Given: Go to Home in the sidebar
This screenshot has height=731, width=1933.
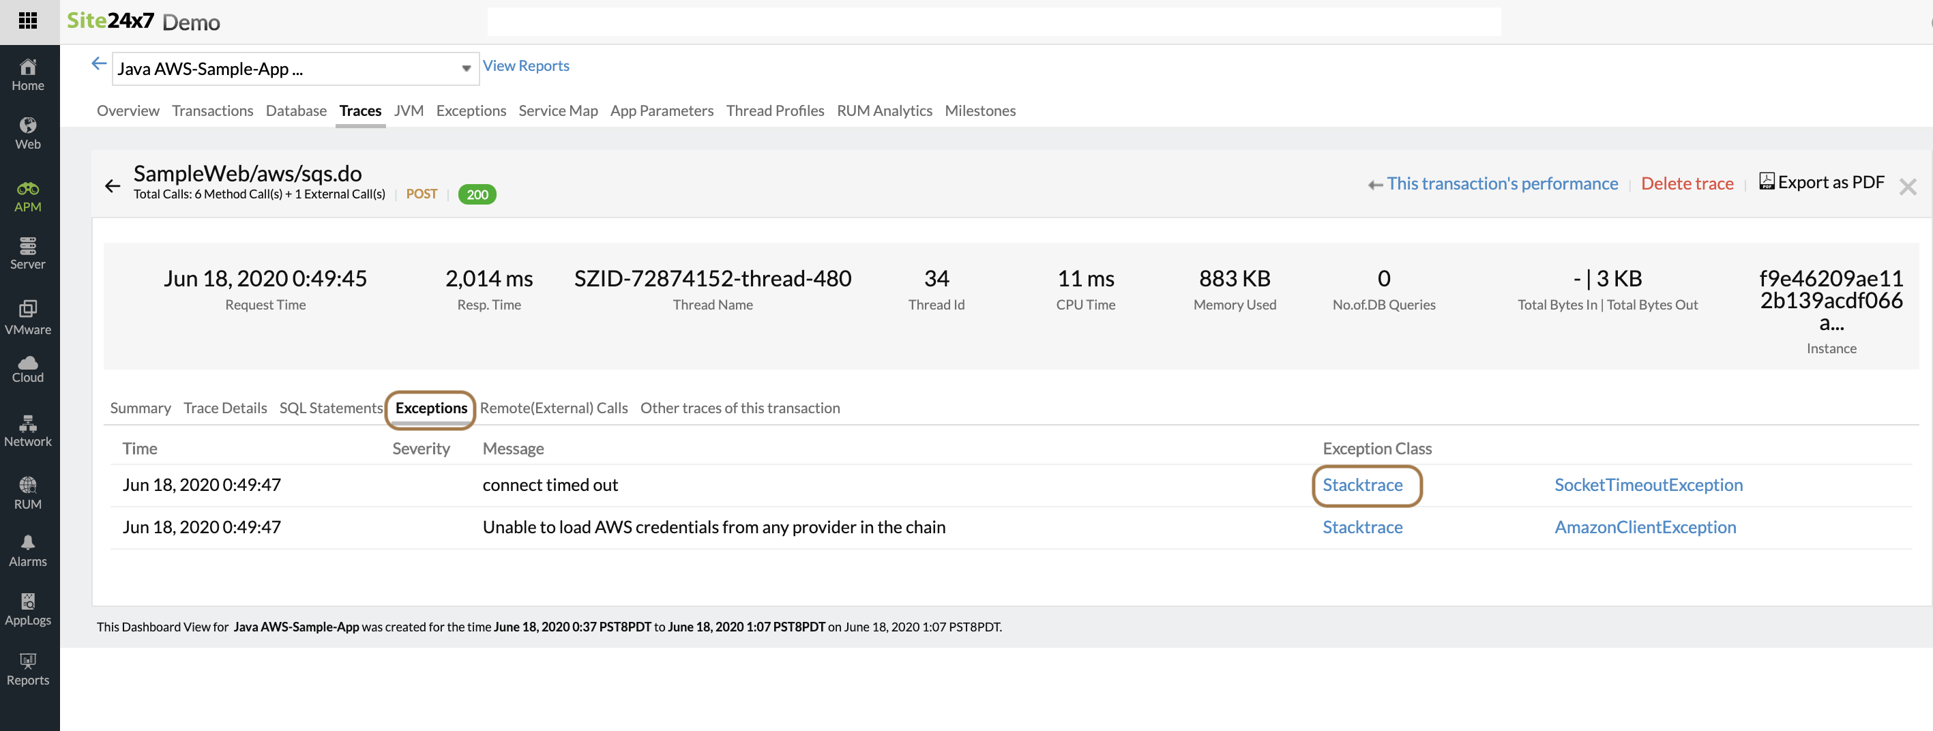Looking at the screenshot, I should coord(28,75).
